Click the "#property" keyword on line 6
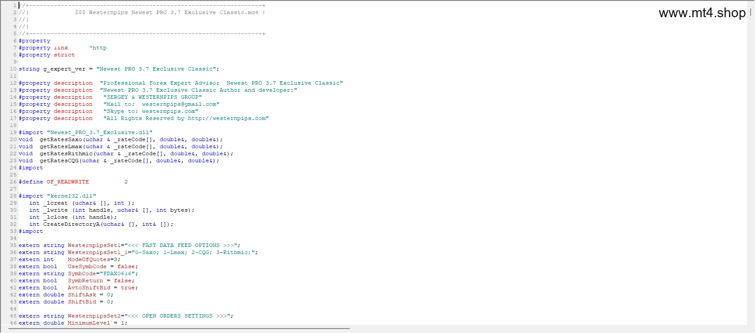Image resolution: width=755 pixels, height=333 pixels. [34, 41]
